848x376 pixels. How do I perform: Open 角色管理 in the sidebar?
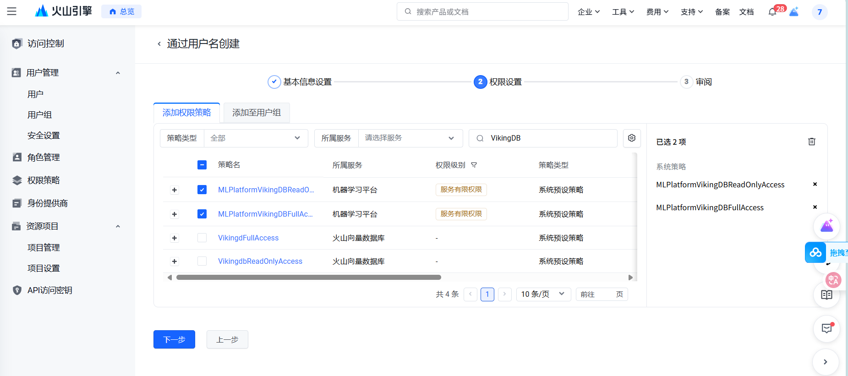pyautogui.click(x=44, y=158)
